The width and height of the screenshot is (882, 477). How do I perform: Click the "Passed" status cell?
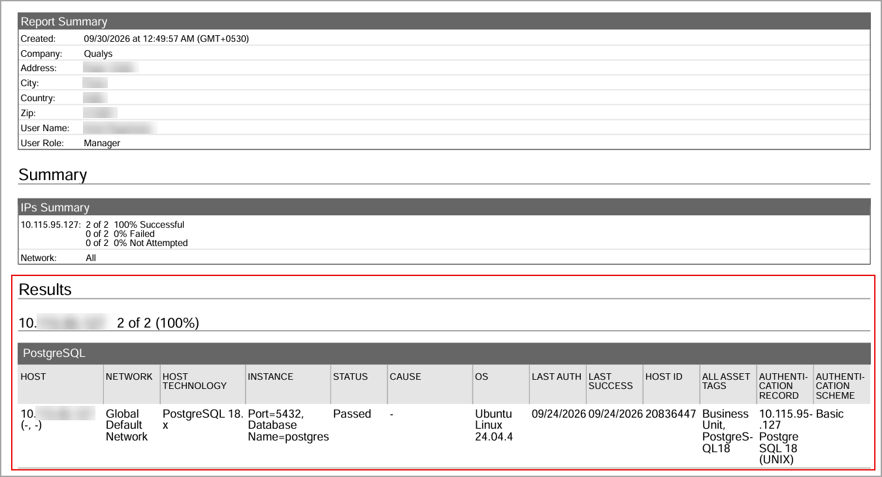352,414
